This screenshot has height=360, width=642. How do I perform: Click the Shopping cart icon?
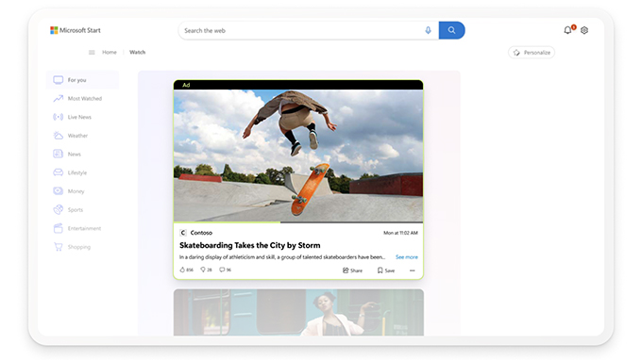59,247
